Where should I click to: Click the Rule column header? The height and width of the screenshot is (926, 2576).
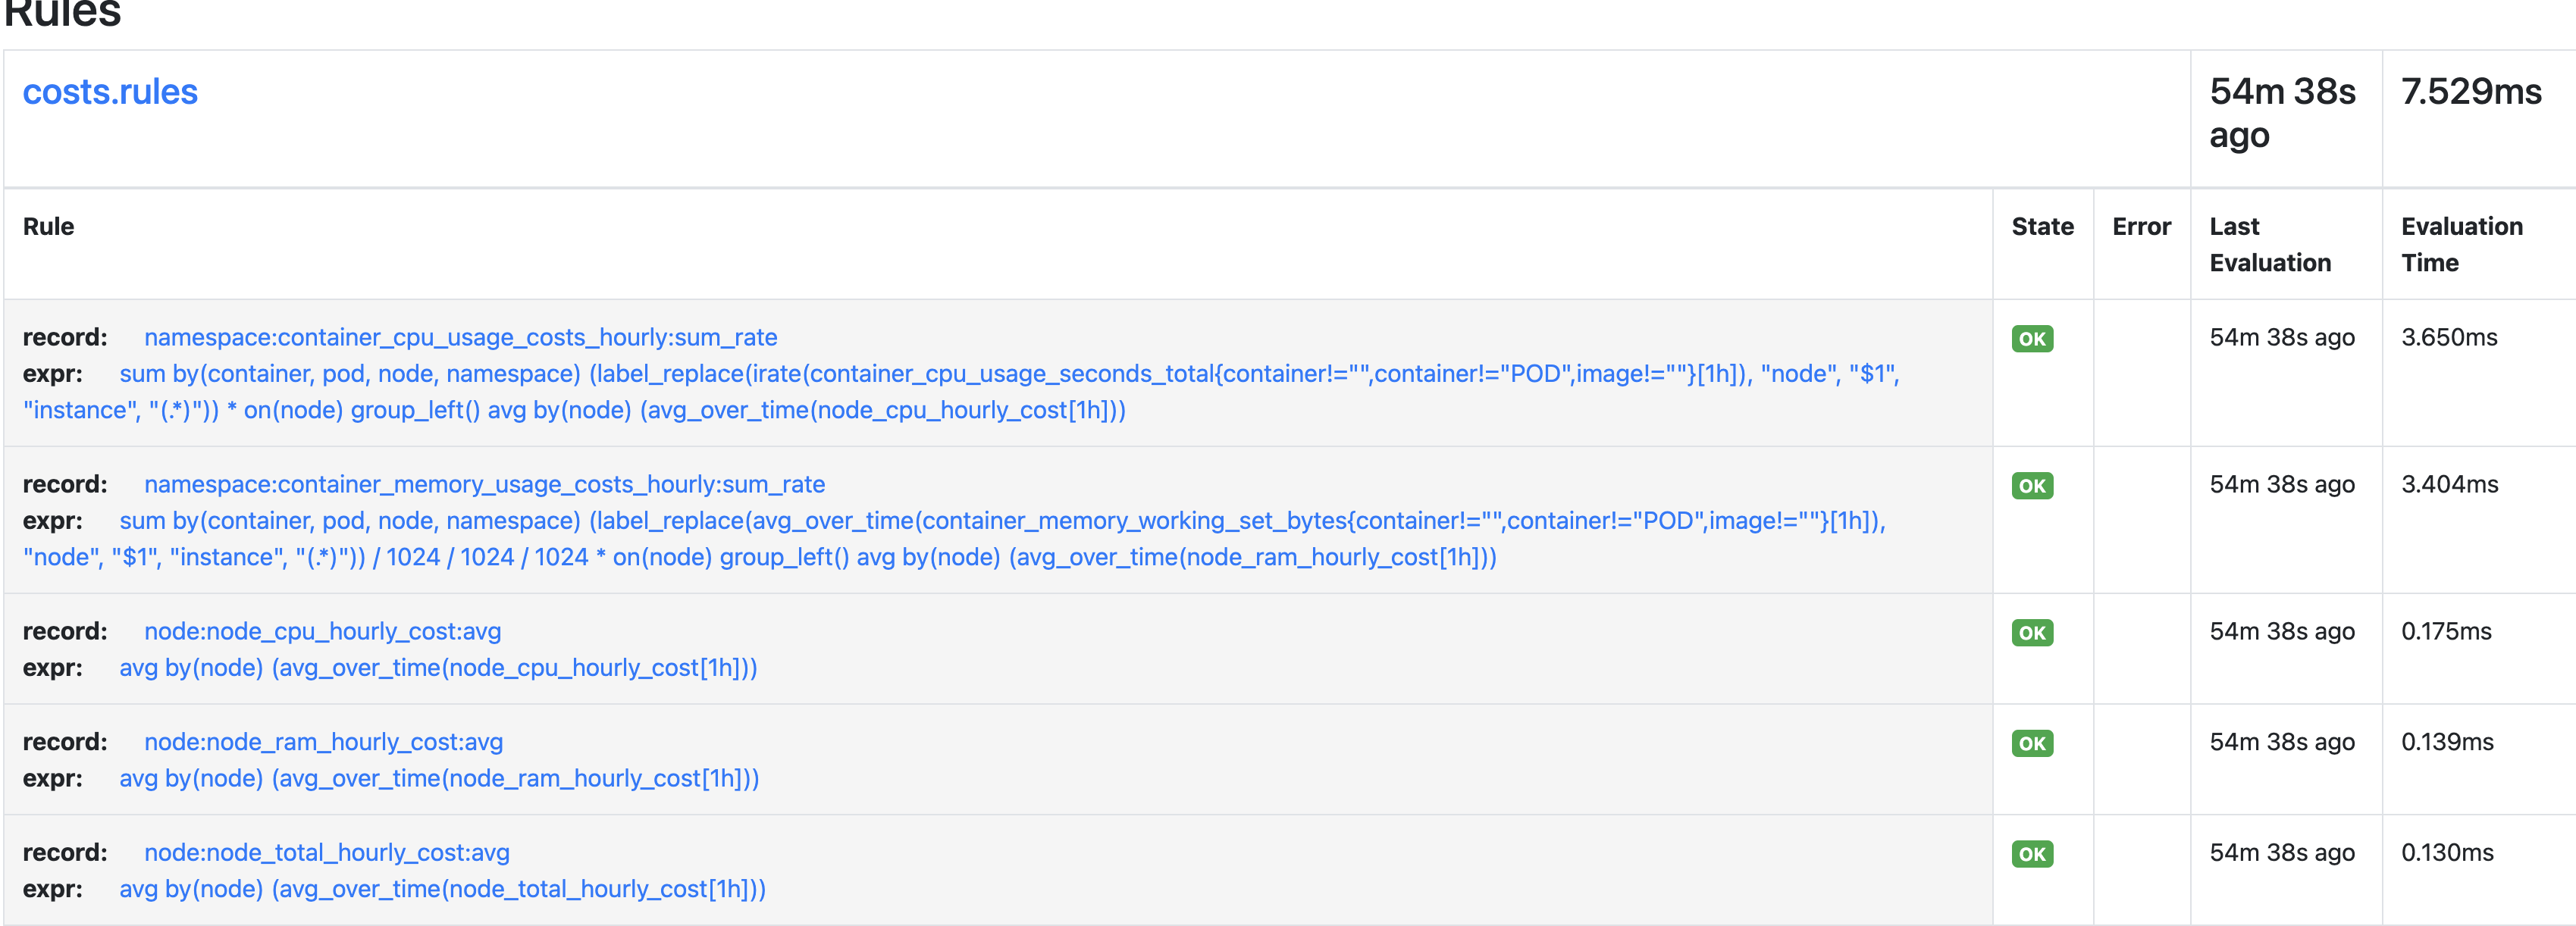(48, 226)
